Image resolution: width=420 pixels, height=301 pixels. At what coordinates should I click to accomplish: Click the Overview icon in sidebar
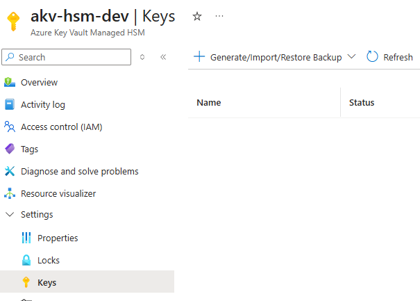tap(9, 82)
